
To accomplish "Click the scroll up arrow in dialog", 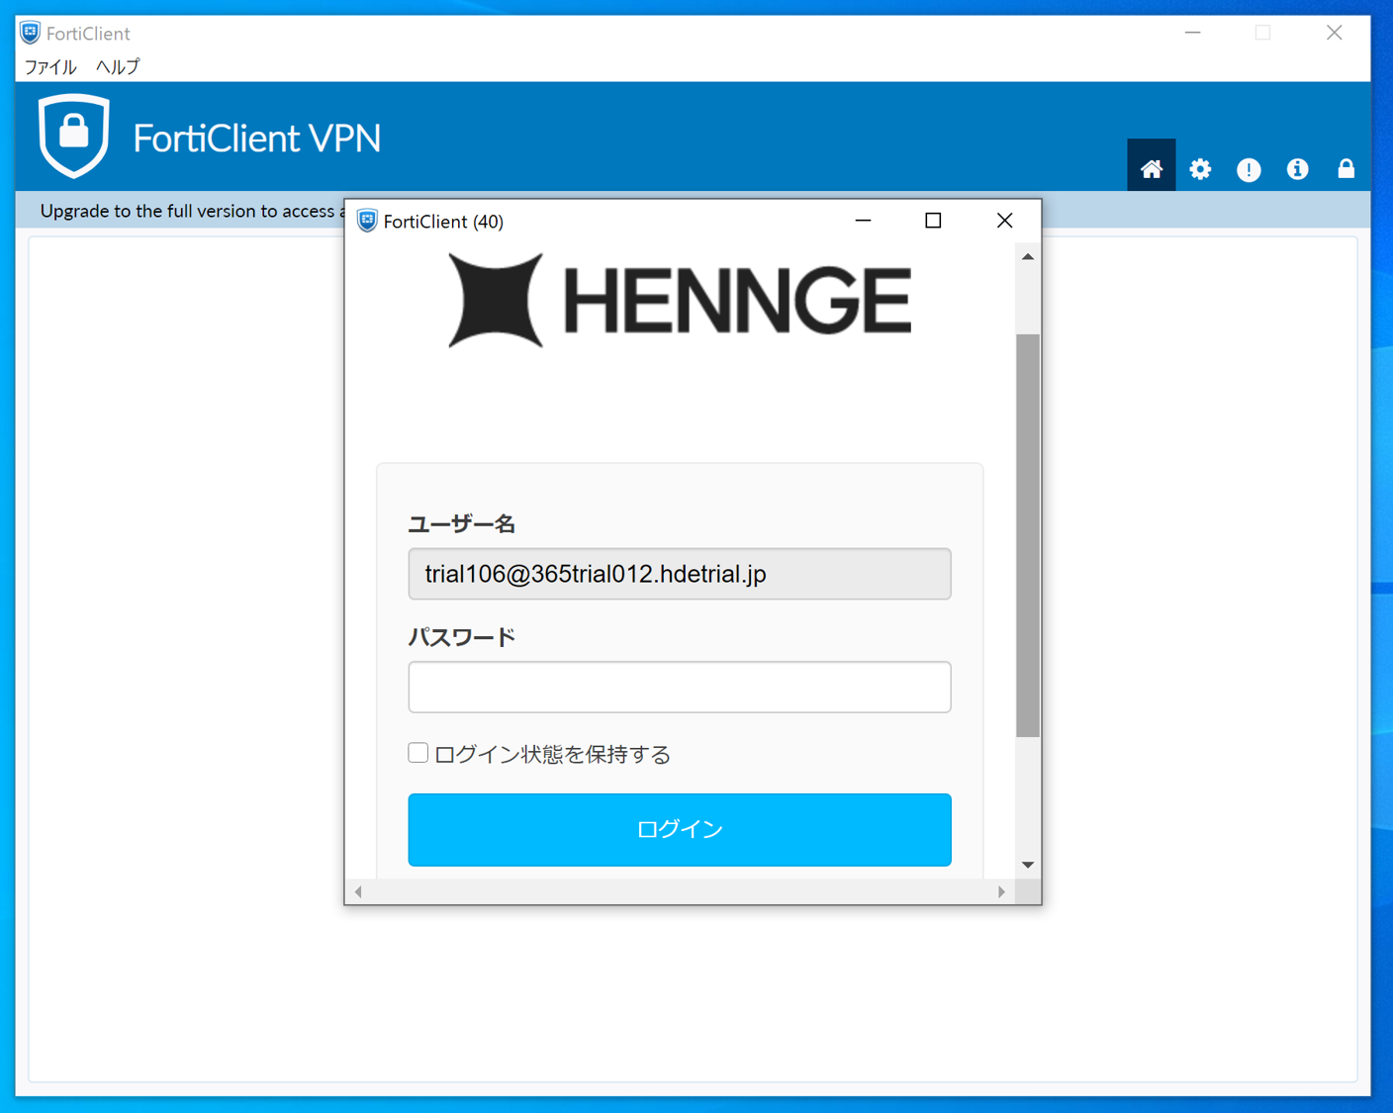I will [x=1028, y=256].
